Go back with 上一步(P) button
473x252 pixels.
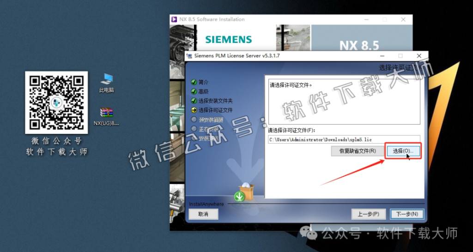[x=369, y=214]
